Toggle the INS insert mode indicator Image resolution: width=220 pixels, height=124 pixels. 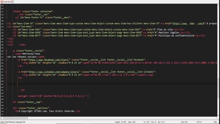(215, 122)
